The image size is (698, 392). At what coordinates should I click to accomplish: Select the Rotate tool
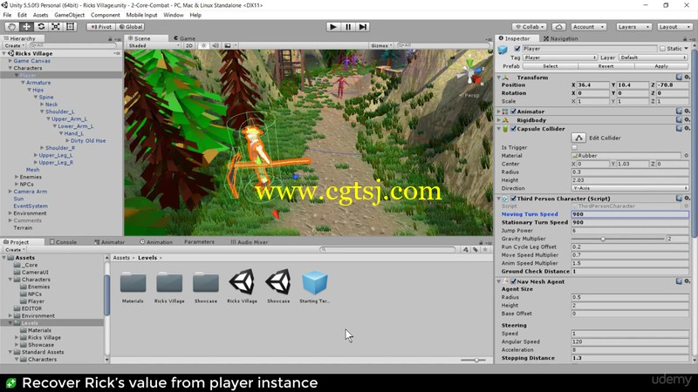(x=41, y=27)
